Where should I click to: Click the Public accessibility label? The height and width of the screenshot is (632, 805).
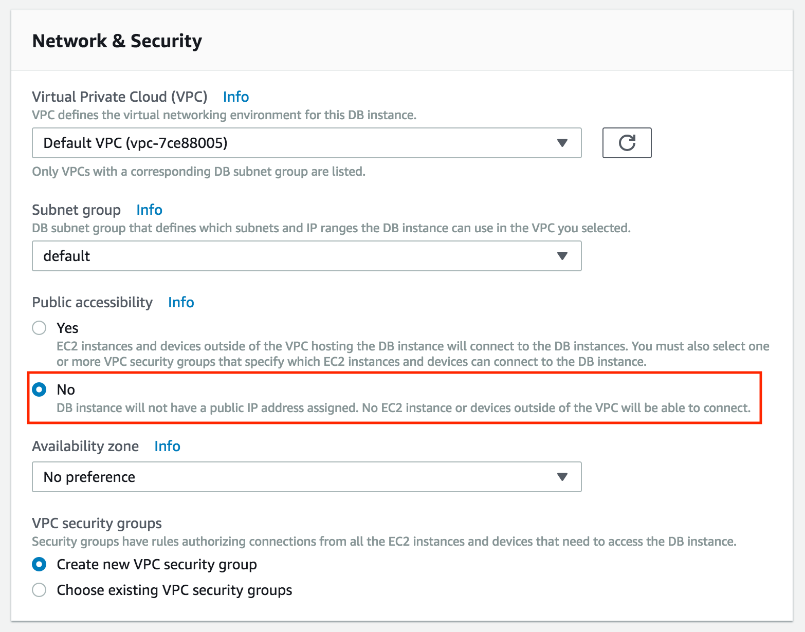click(x=92, y=302)
